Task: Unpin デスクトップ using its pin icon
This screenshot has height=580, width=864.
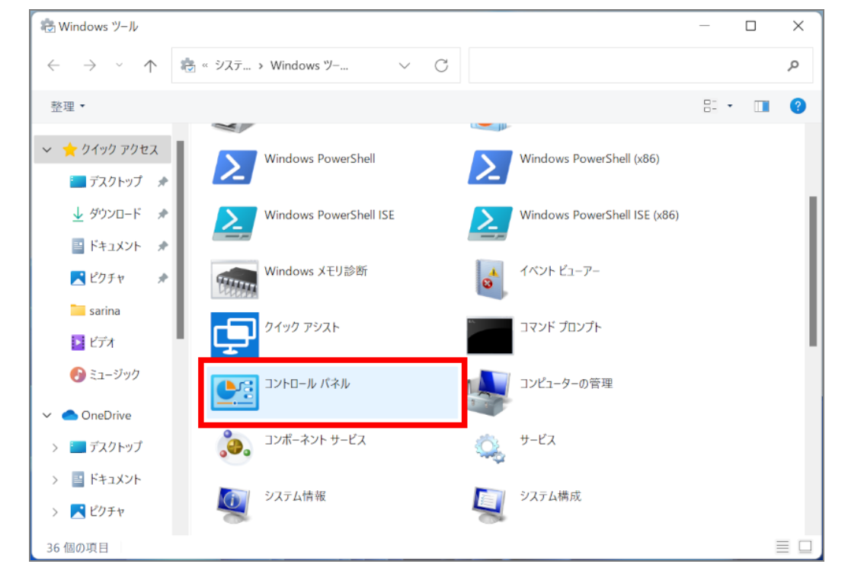Action: tap(162, 182)
